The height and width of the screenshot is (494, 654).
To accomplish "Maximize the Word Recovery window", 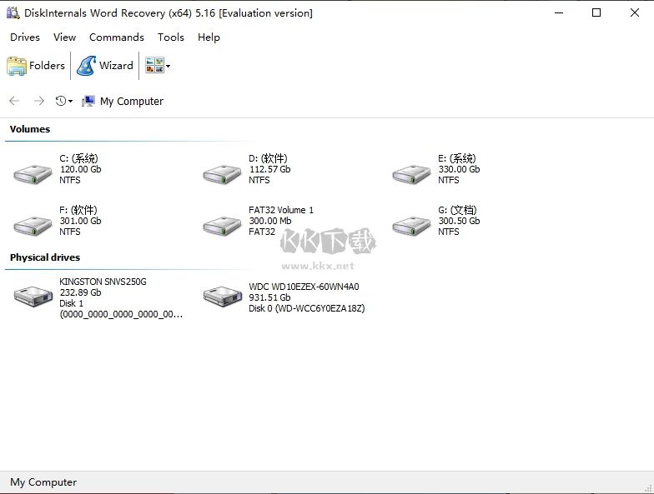I will [x=596, y=13].
